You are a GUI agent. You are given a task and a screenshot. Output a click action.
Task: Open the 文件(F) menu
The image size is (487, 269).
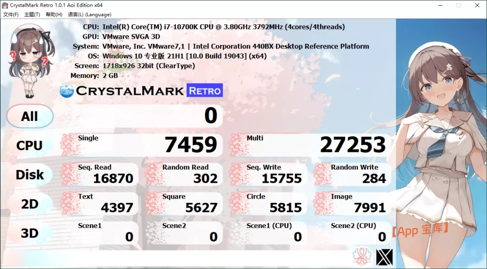coord(11,14)
